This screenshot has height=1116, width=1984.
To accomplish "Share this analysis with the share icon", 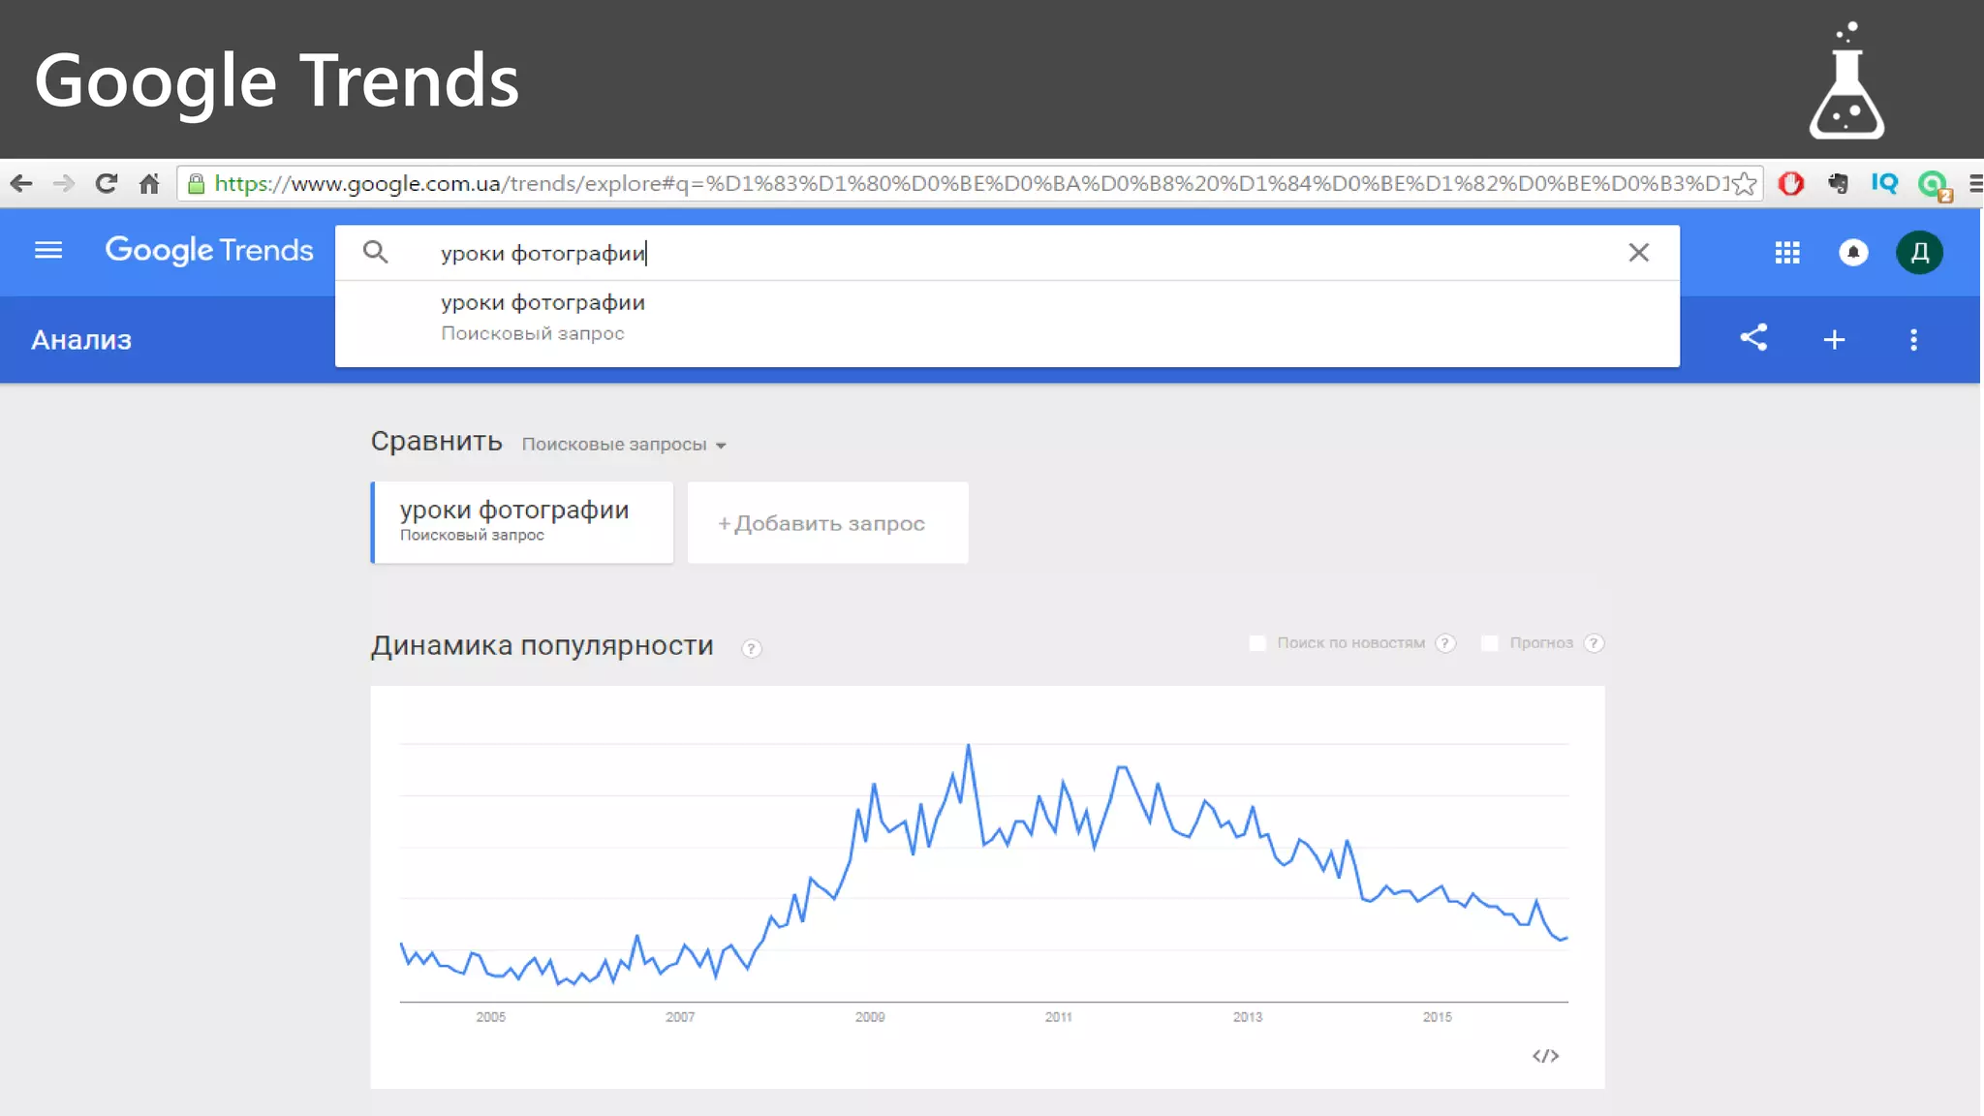I will 1753,338.
